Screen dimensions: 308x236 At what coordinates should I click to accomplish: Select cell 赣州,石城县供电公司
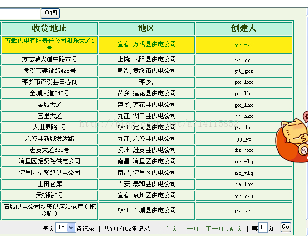click(x=147, y=211)
